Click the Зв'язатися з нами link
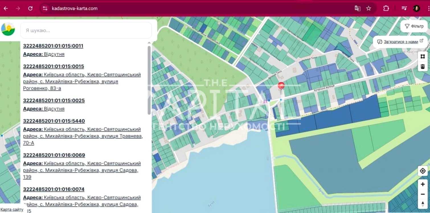Screen dimensions: 430x213 click(x=401, y=42)
